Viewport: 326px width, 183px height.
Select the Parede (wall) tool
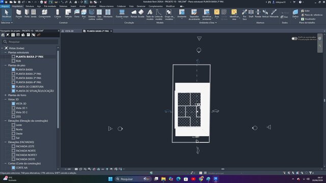click(x=19, y=14)
